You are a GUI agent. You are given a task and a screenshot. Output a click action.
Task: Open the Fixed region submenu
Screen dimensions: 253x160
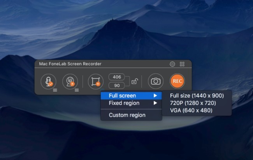click(x=131, y=103)
